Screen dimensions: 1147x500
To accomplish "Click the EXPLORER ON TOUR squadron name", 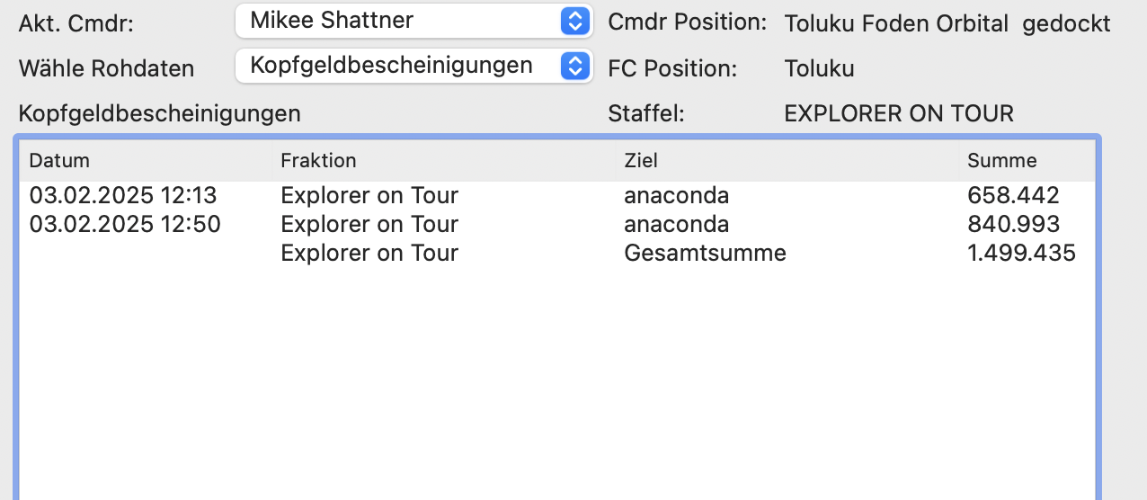I will (899, 114).
